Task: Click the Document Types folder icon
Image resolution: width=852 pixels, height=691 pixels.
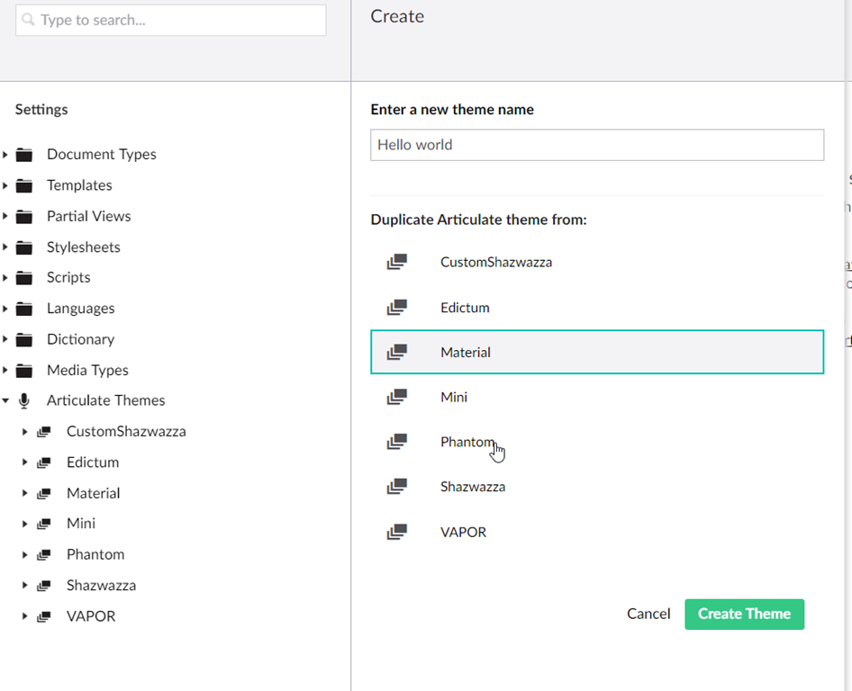Action: click(x=24, y=155)
